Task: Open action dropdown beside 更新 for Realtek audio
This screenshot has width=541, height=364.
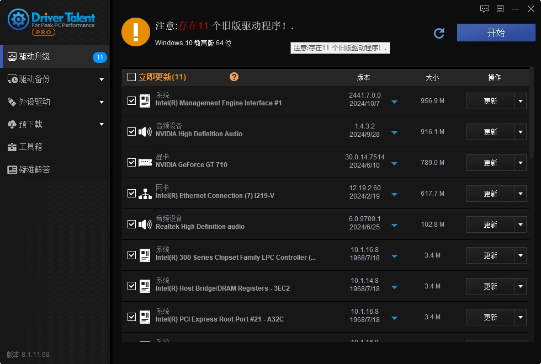Action: click(x=520, y=224)
